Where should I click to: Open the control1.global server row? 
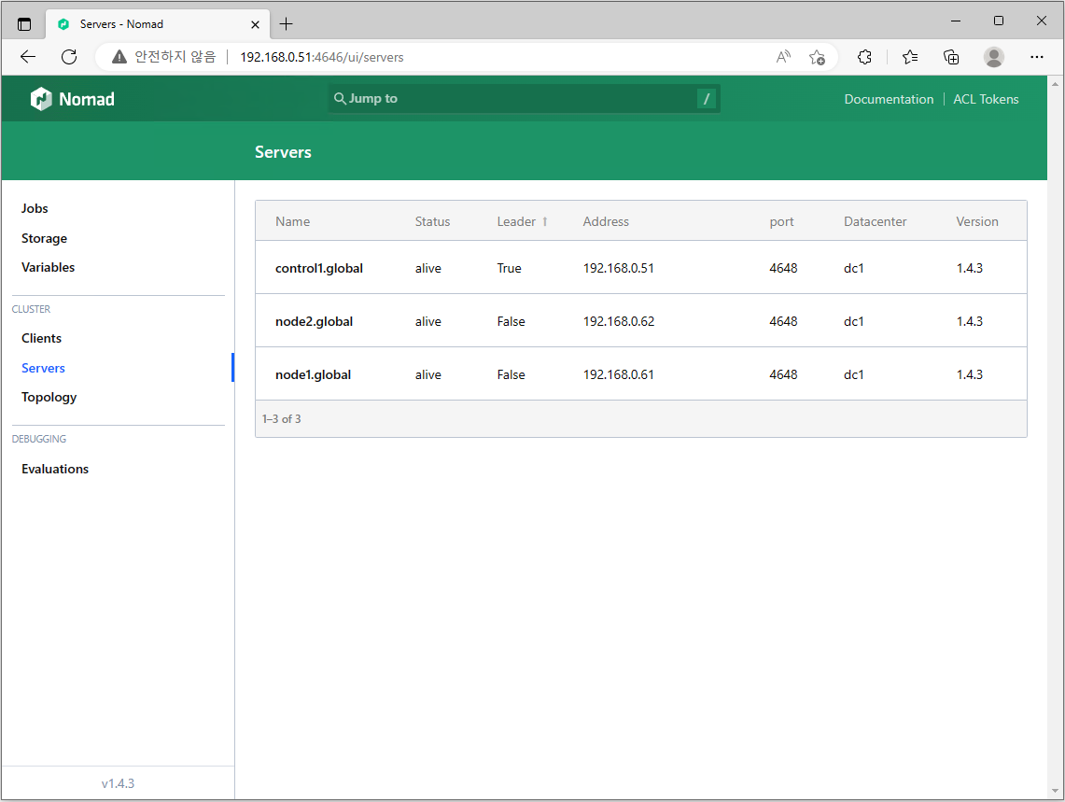click(640, 268)
